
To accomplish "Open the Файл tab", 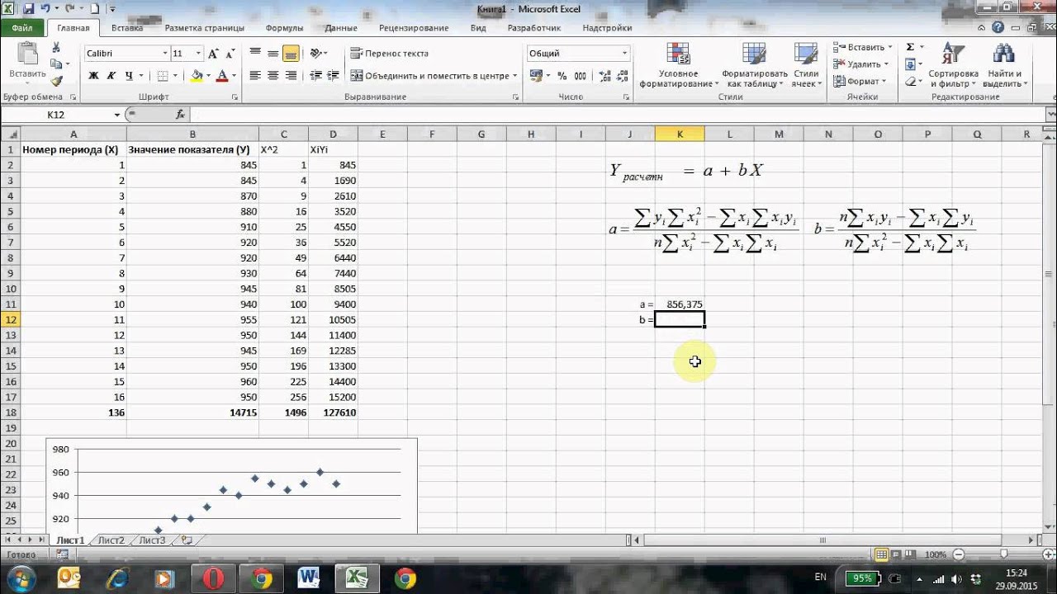I will coord(22,28).
